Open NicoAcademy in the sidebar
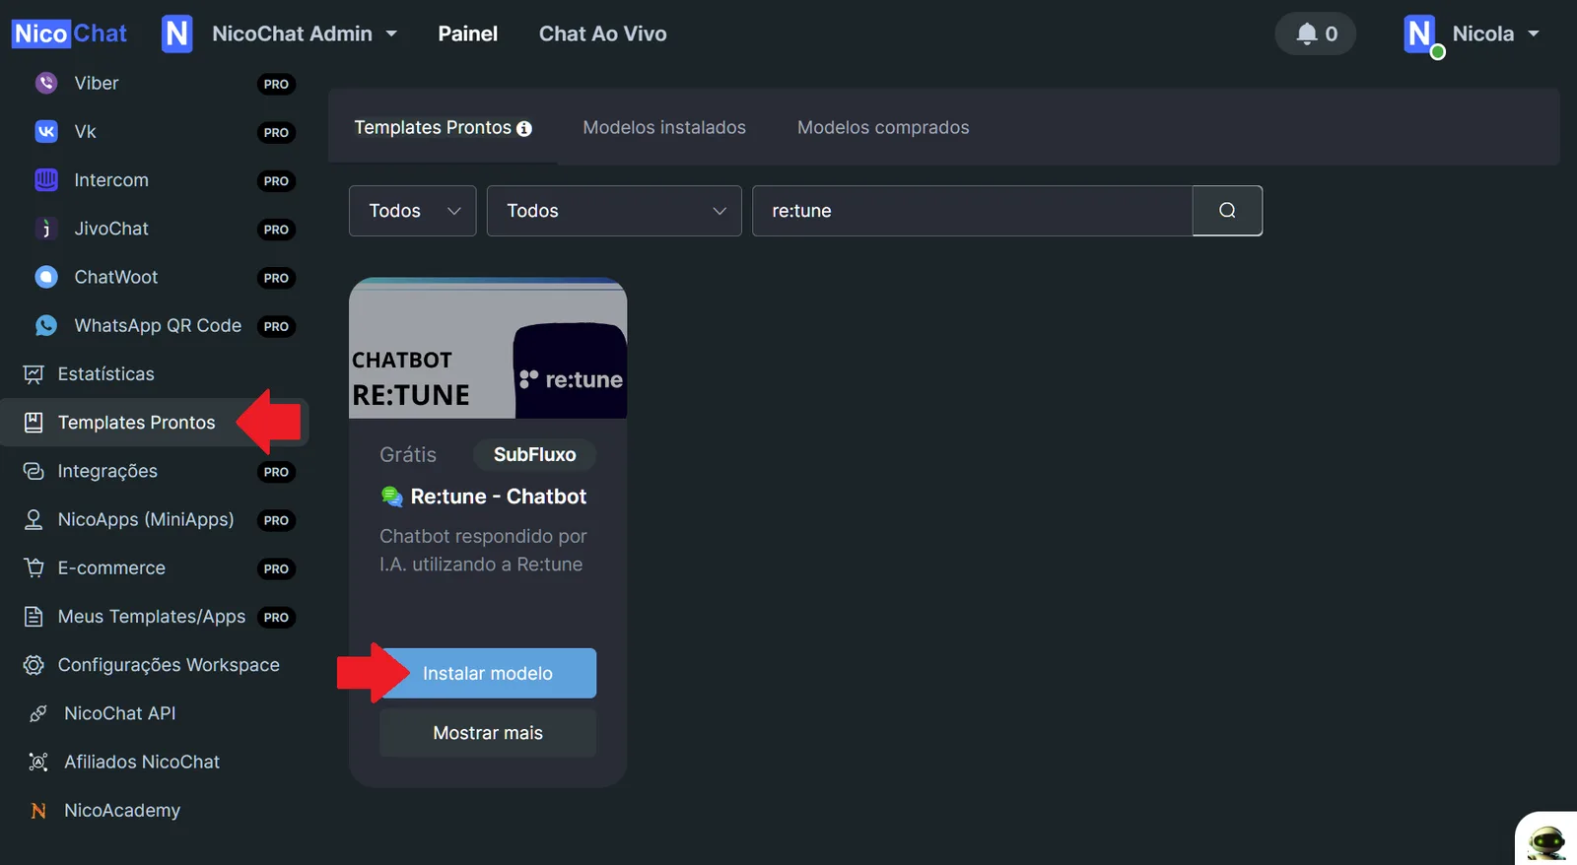The image size is (1577, 865). [122, 811]
